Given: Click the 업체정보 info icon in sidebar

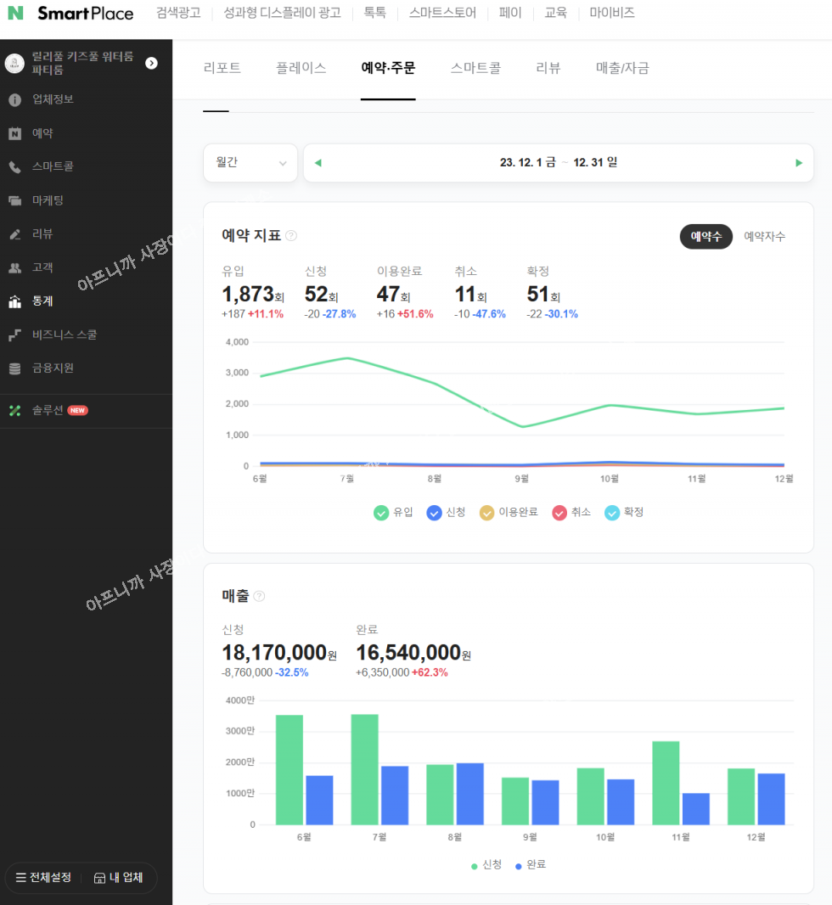Looking at the screenshot, I should click(x=14, y=100).
